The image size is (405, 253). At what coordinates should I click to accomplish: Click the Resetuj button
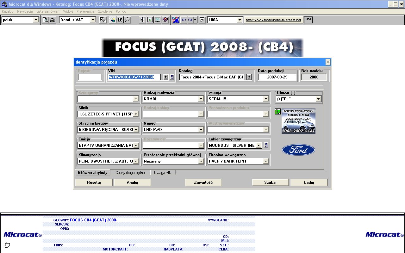point(94,182)
